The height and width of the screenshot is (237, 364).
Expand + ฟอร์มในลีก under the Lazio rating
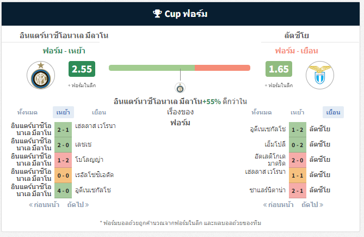click(x=279, y=86)
